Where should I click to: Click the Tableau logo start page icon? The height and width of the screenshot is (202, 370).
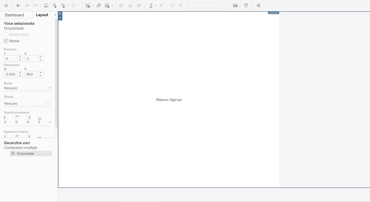click(x=6, y=6)
